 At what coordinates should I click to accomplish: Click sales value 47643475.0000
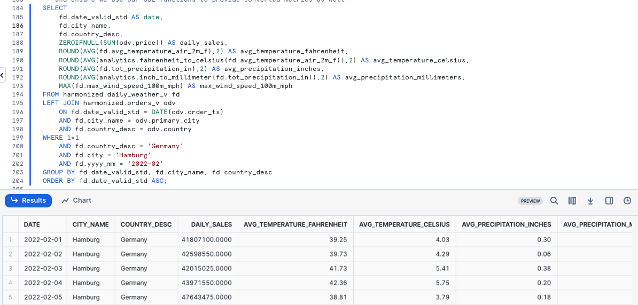pyautogui.click(x=207, y=298)
